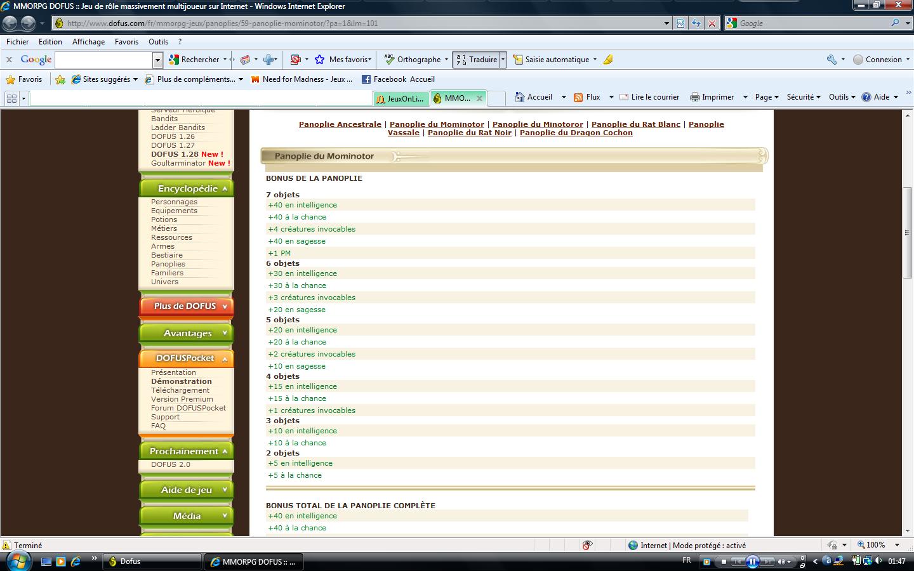Refresh the page with the reload icon
The image size is (914, 571).
[x=696, y=23]
